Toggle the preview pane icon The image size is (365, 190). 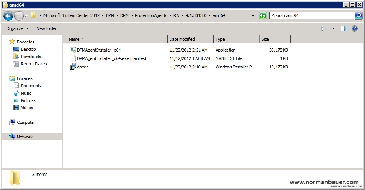click(x=344, y=28)
